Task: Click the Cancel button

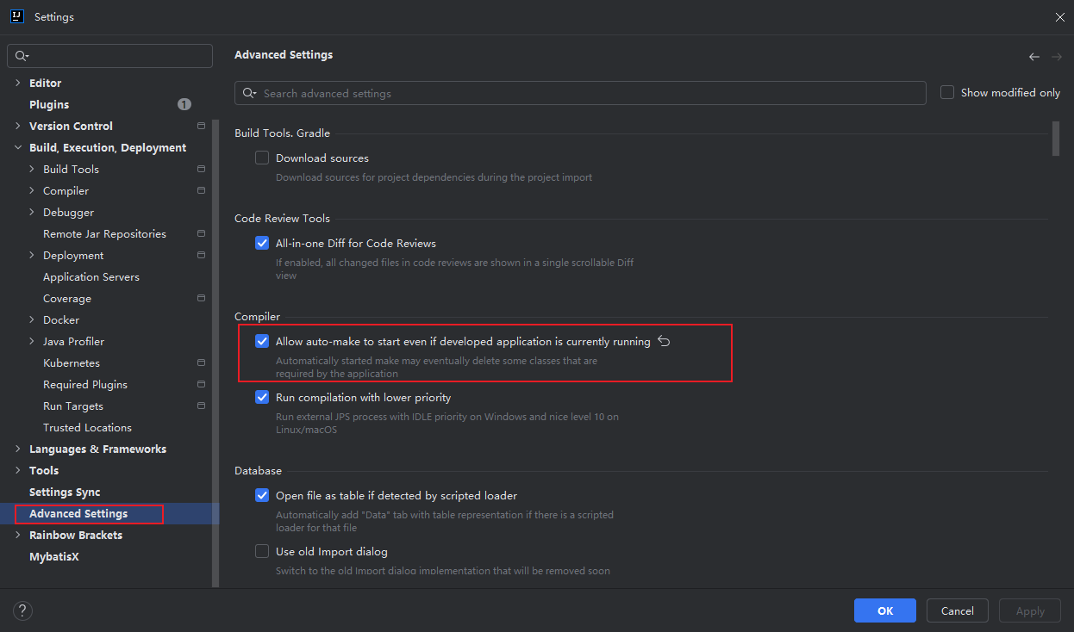Action: click(x=958, y=610)
